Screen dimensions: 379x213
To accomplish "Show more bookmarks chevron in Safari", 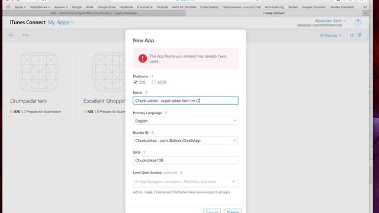I will 365,7.
